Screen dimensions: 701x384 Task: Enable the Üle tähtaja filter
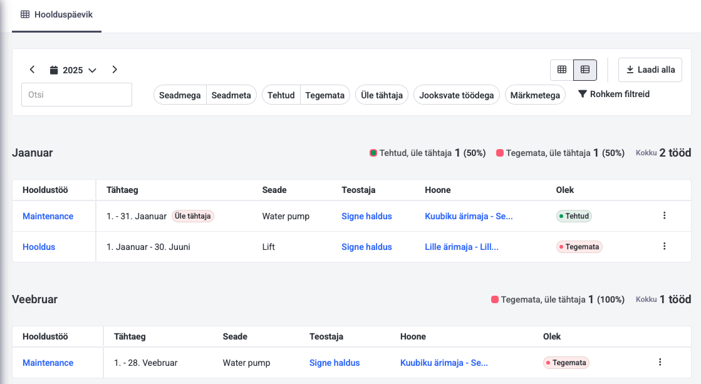click(382, 95)
